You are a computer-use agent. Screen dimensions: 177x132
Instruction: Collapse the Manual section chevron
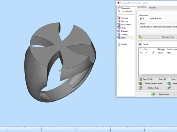[x=140, y=44]
